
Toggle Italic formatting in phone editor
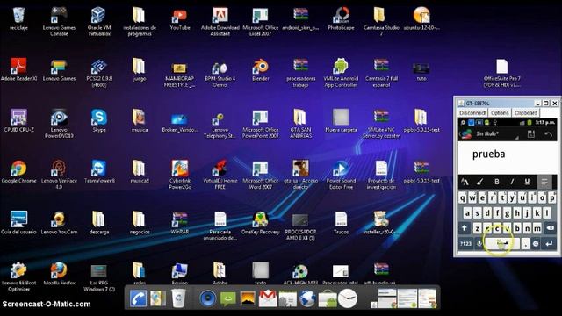(x=512, y=182)
